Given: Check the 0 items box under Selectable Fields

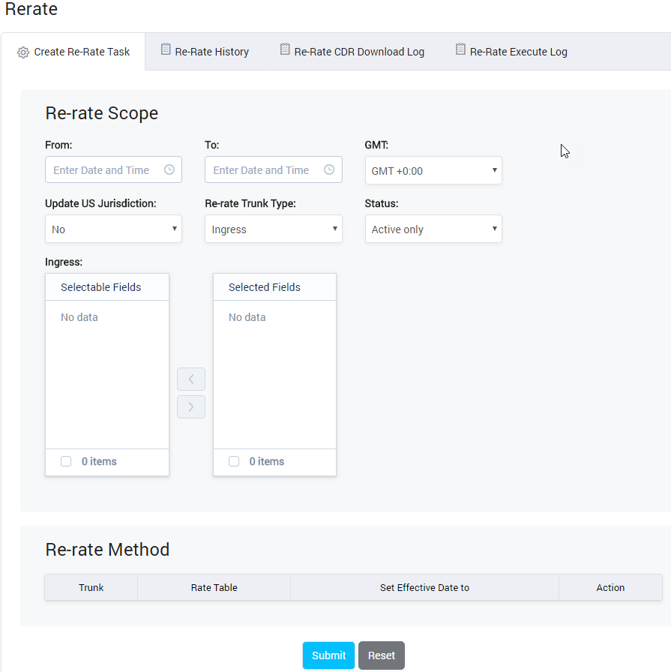Looking at the screenshot, I should coord(66,461).
